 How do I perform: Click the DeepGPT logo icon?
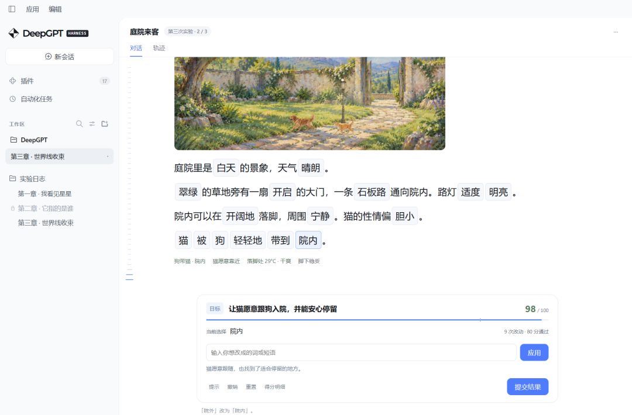(x=13, y=33)
